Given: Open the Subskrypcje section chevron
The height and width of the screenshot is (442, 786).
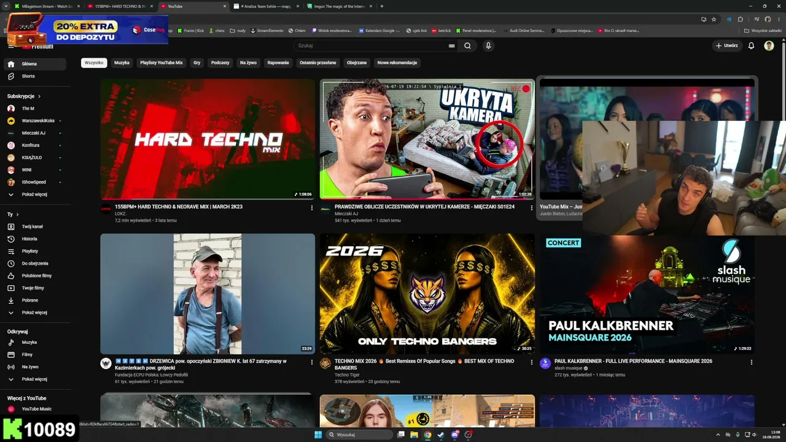Looking at the screenshot, I should click(39, 96).
